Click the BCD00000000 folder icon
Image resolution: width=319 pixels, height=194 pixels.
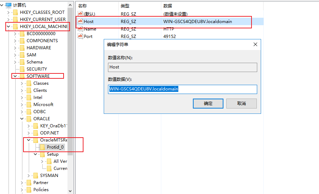(x=22, y=34)
